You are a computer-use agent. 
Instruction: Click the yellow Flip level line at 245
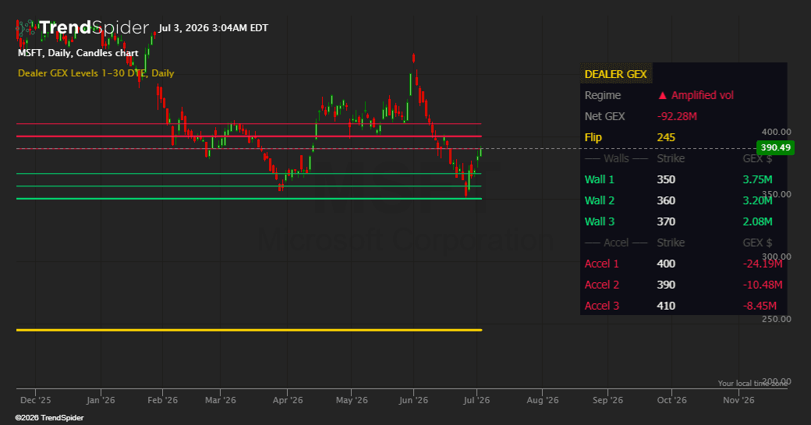(249, 330)
